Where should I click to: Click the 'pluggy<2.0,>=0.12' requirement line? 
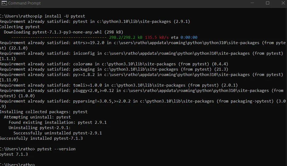click(141, 93)
